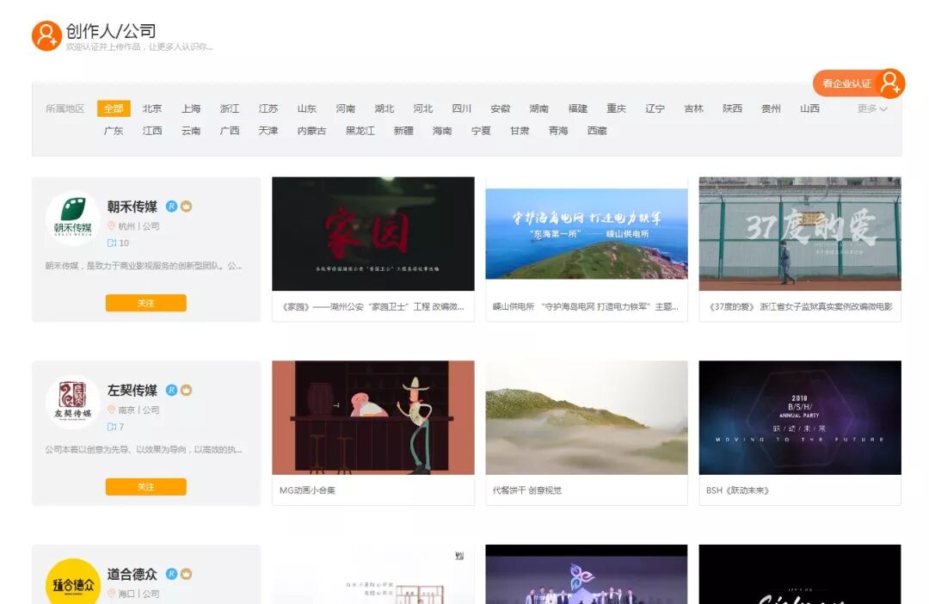929x604 pixels.
Task: Click works count icon showing 10
Action: [x=111, y=243]
